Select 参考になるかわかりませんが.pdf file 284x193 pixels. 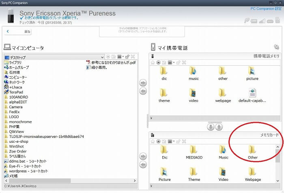[111, 62]
